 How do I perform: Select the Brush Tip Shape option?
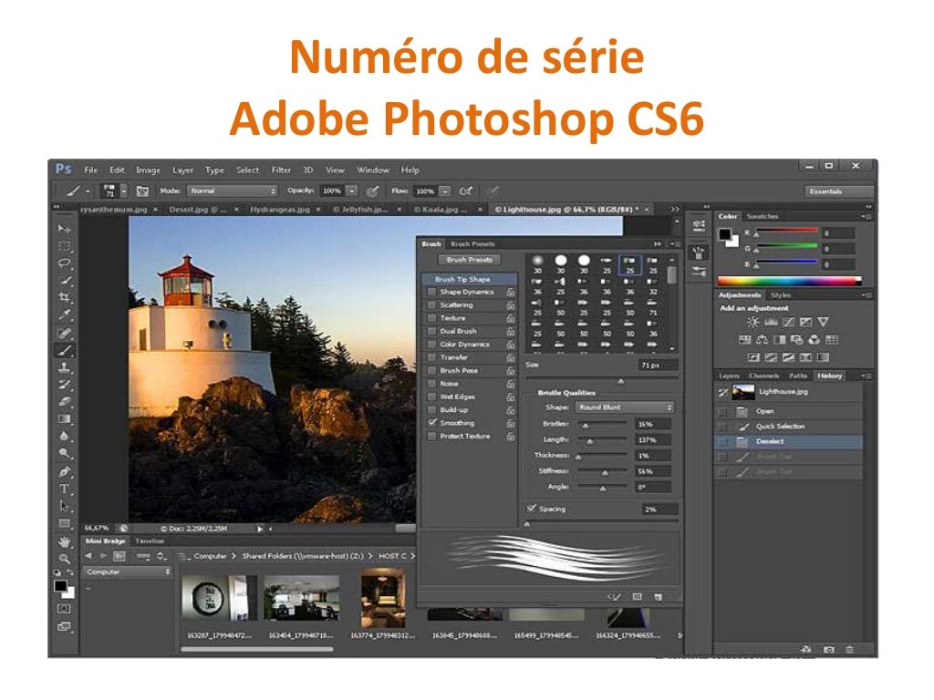click(x=470, y=279)
